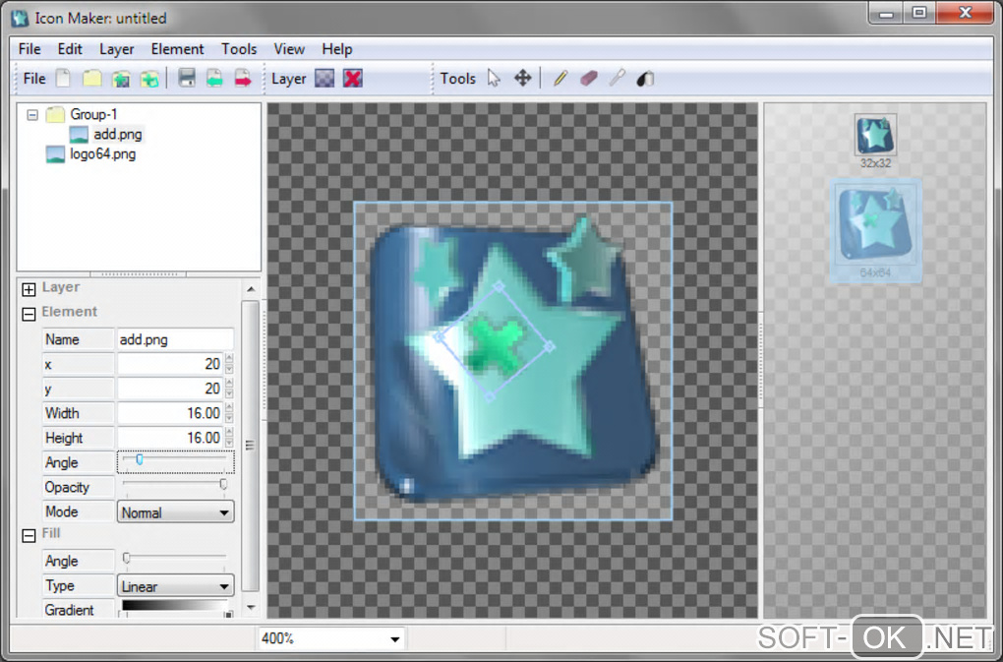Click the Height field spinner arrows
Image resolution: width=1003 pixels, height=662 pixels.
pyautogui.click(x=229, y=438)
